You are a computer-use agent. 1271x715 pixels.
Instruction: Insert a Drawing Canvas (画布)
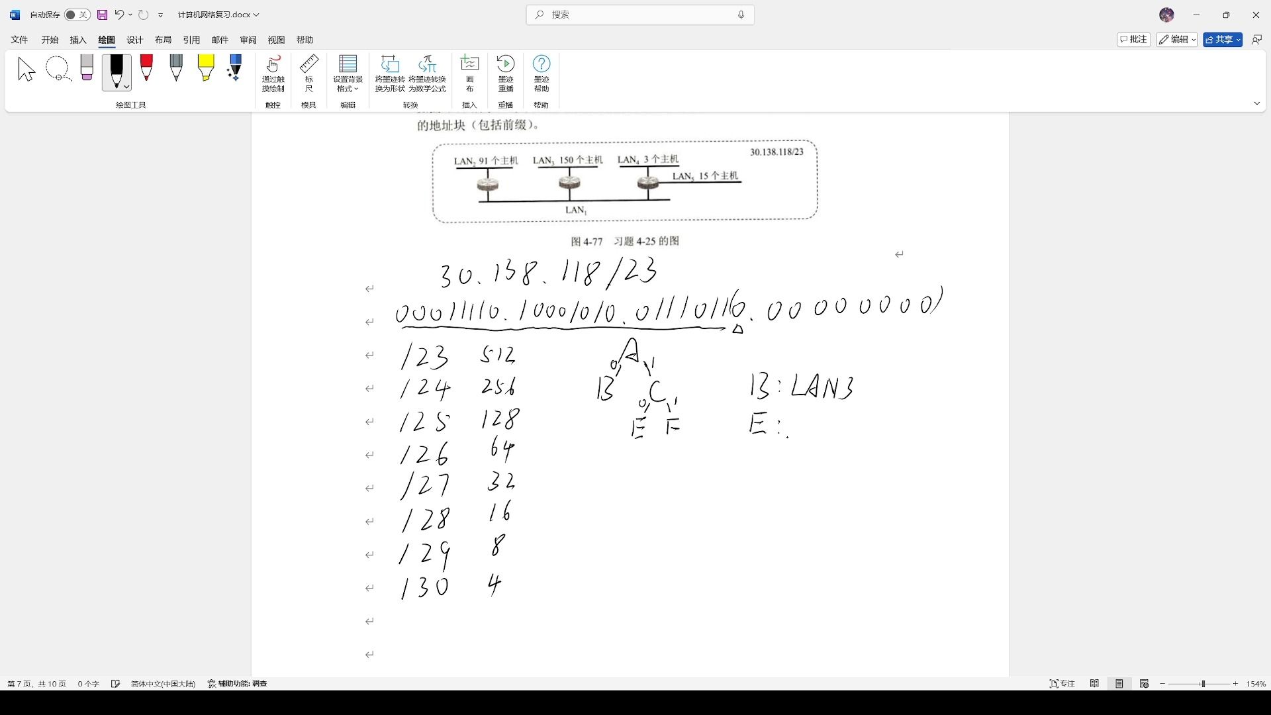(x=469, y=73)
